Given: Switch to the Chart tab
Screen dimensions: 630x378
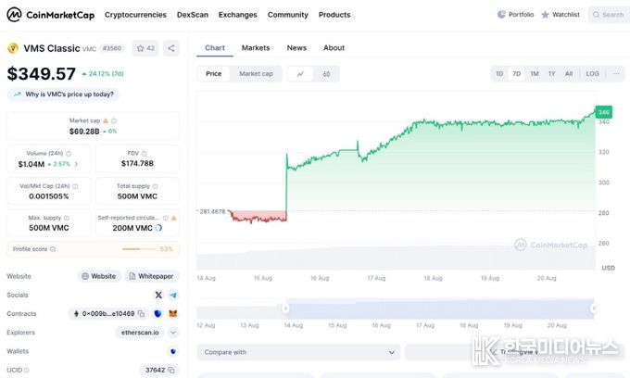Looking at the screenshot, I should [x=215, y=48].
